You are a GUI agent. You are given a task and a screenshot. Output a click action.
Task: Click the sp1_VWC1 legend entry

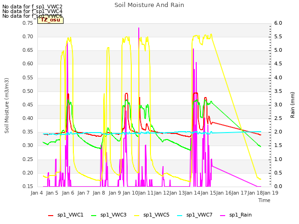click(66, 215)
